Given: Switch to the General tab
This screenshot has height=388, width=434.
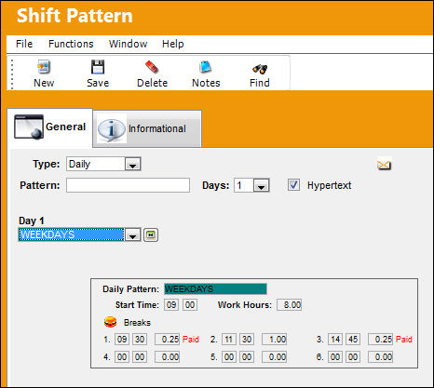Looking at the screenshot, I should pos(50,127).
